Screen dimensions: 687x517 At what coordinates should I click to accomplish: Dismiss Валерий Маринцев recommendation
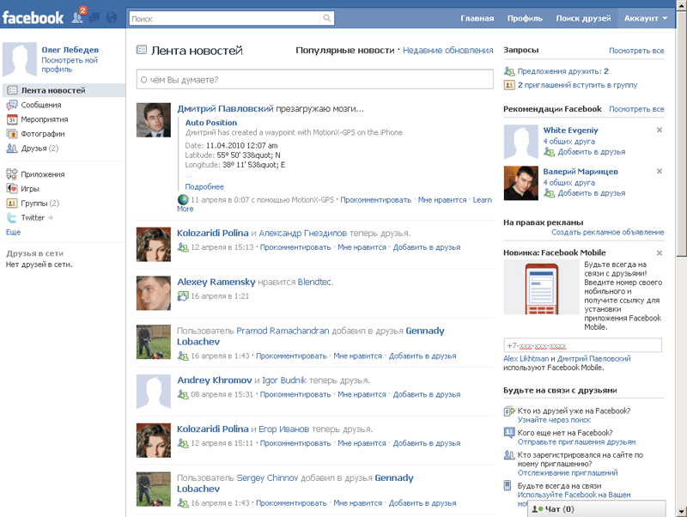pos(660,171)
